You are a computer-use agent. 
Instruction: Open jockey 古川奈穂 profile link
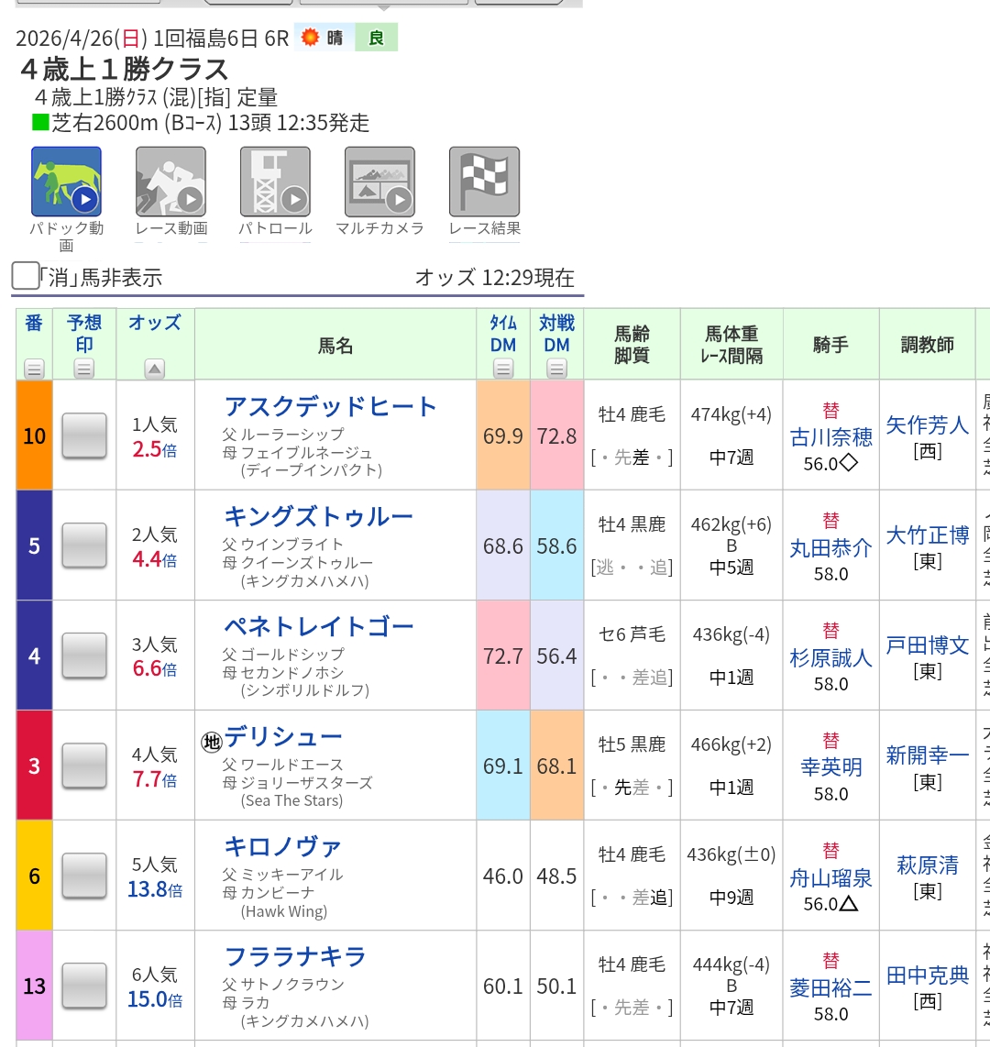pos(830,438)
